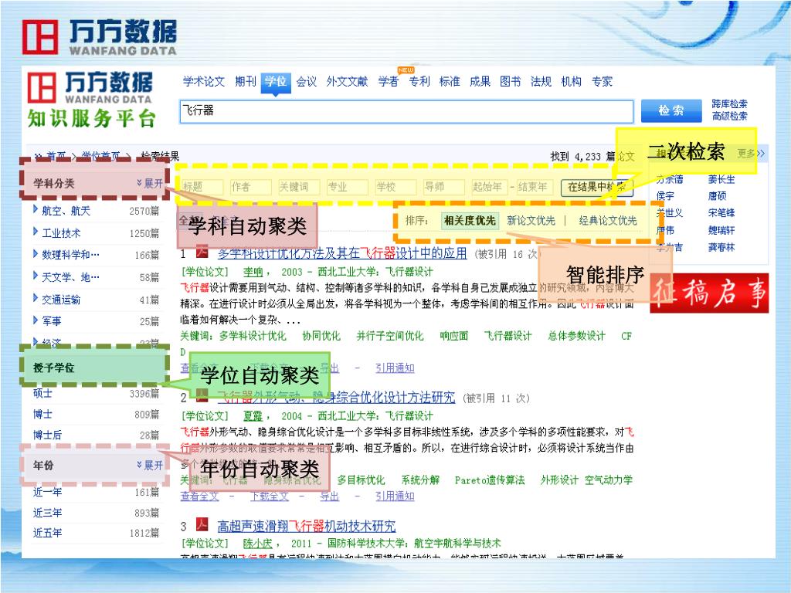Expand the 航空、航天 category arrow

click(36, 208)
